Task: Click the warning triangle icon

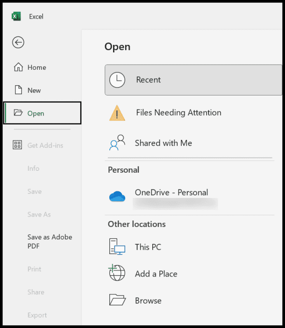Action: point(117,113)
